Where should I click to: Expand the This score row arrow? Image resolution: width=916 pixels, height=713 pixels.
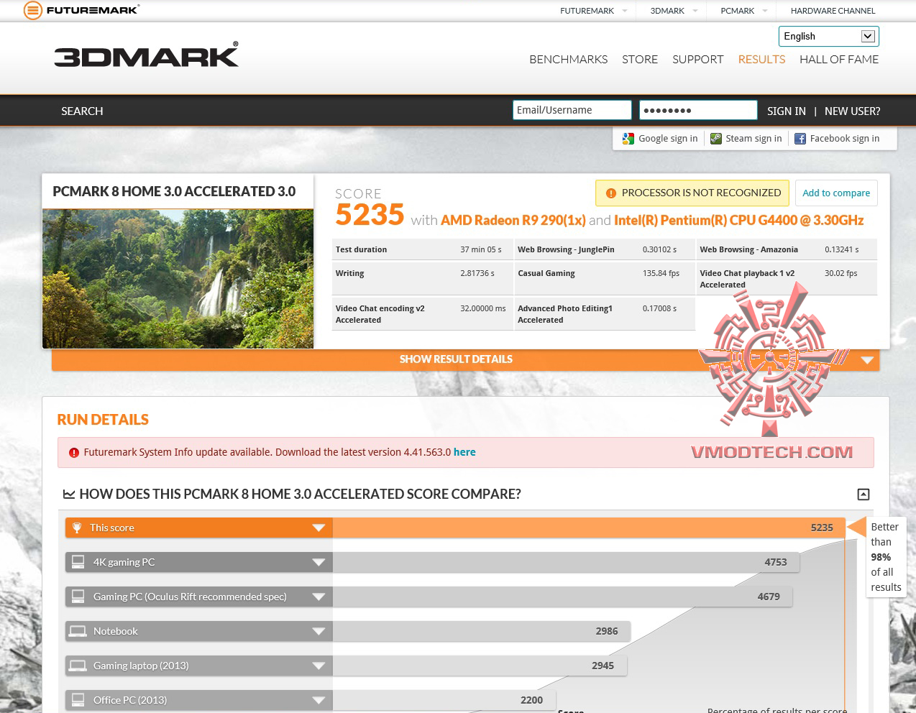point(319,528)
